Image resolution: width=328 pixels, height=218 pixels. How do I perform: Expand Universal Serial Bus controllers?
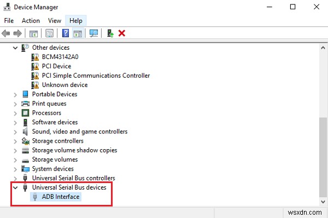pyautogui.click(x=15, y=179)
